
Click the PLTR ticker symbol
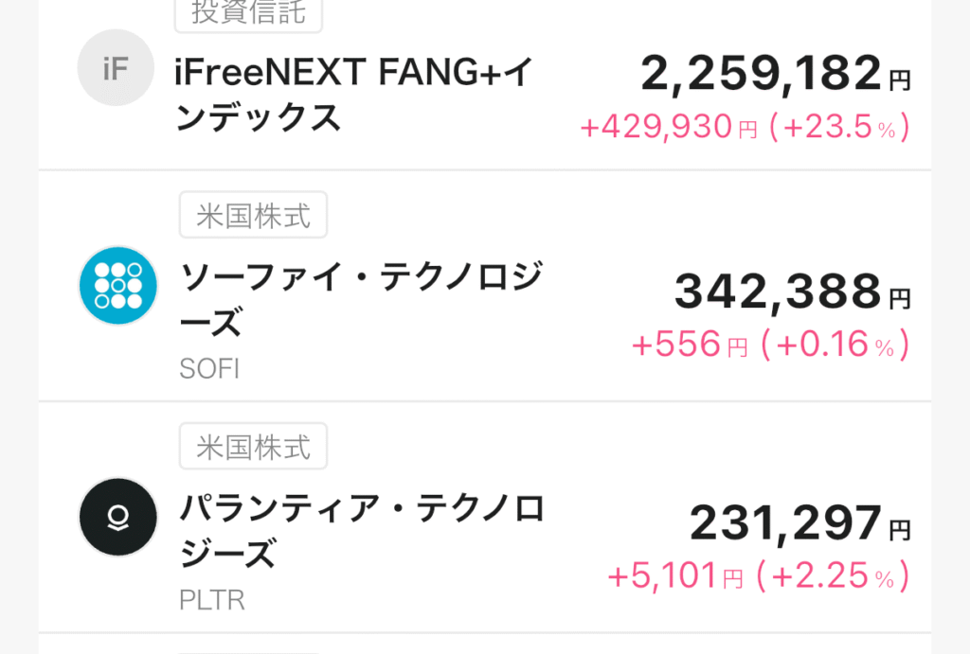pyautogui.click(x=210, y=600)
